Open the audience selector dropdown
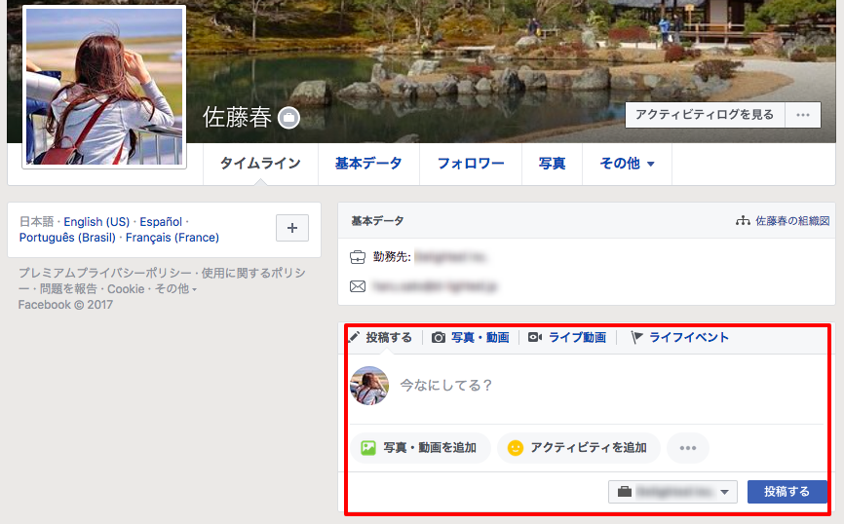The width and height of the screenshot is (844, 524). (672, 492)
